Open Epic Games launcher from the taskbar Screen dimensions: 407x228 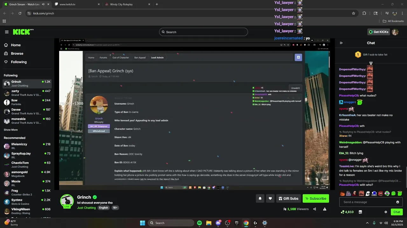pos(237,223)
